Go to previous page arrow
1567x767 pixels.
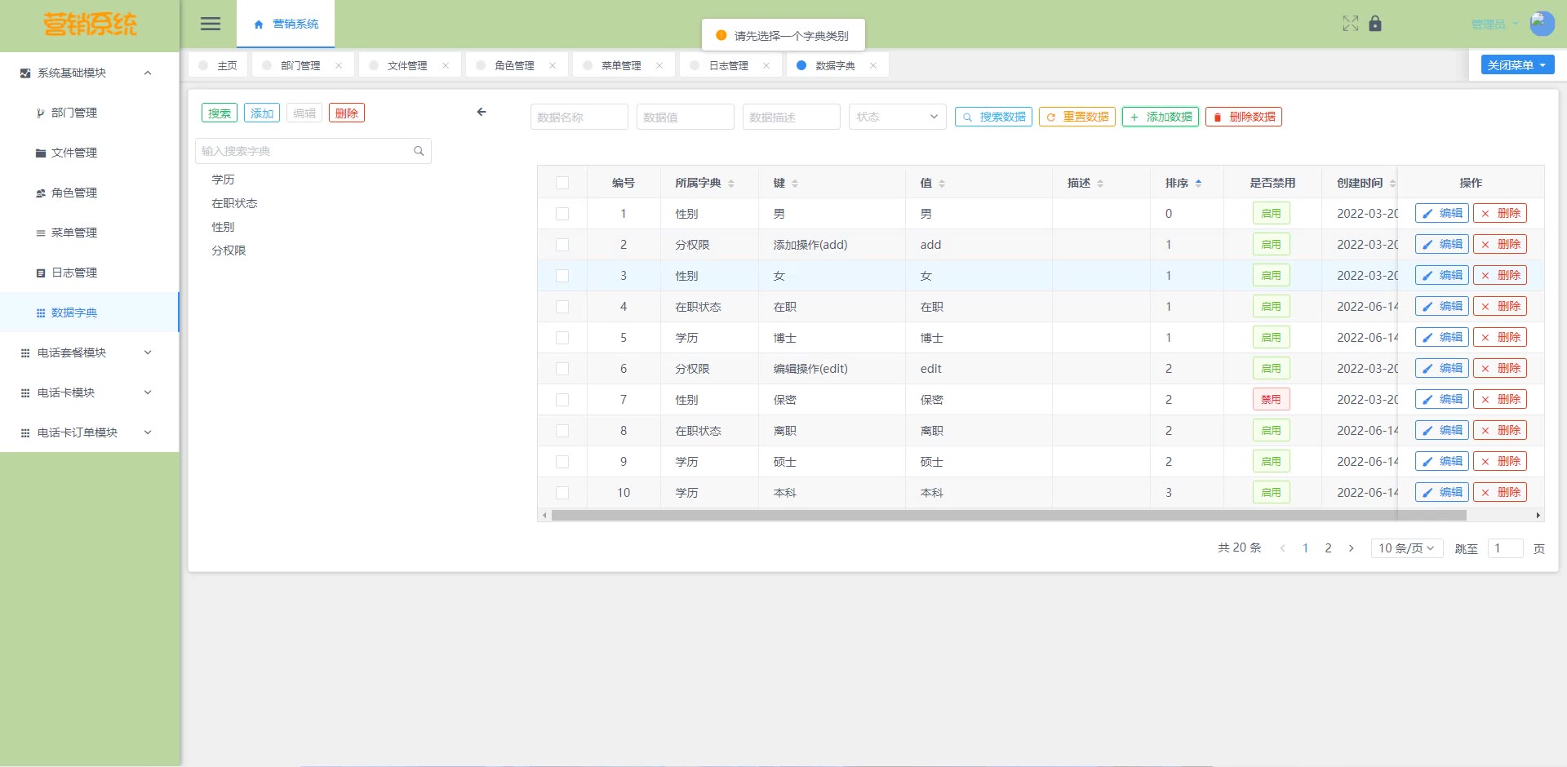1283,548
